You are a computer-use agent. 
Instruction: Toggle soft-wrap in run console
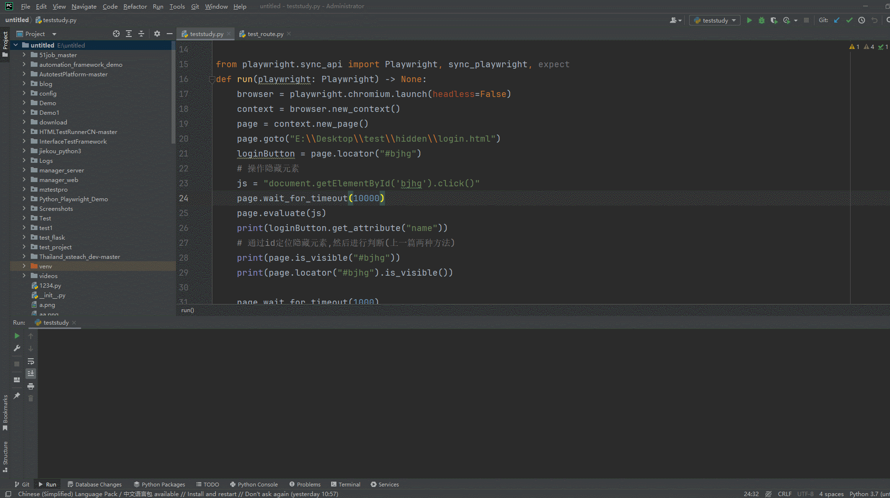(31, 361)
